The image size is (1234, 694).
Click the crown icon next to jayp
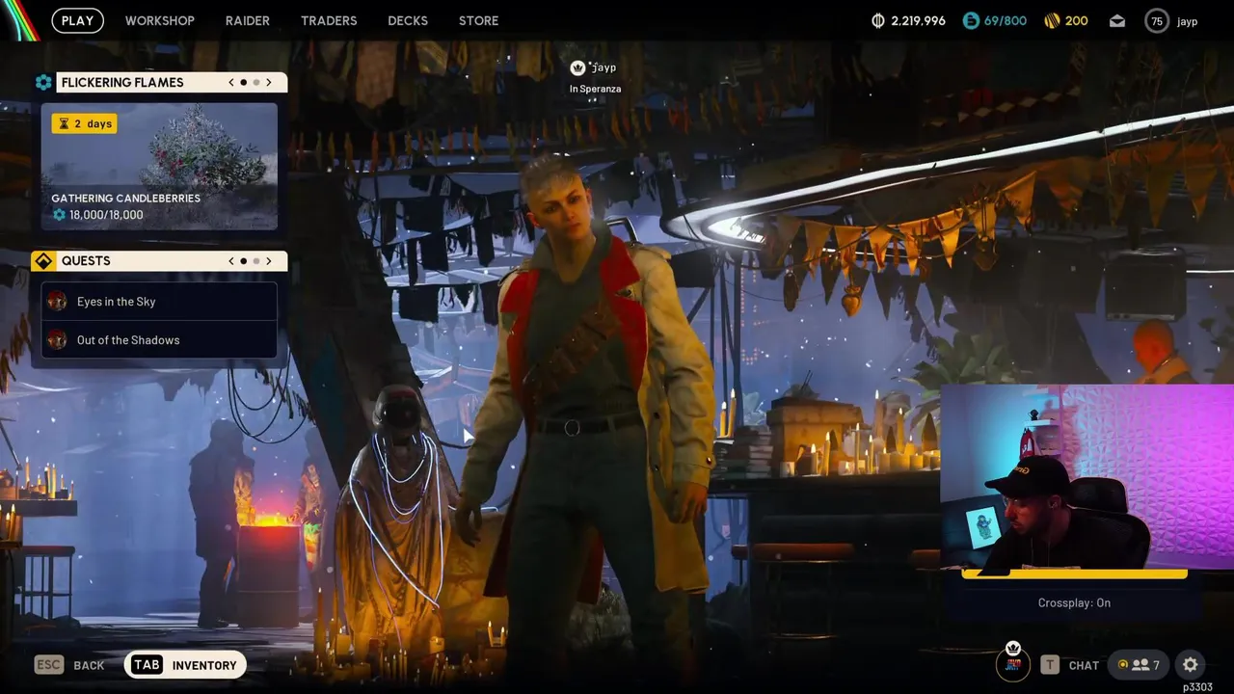[x=577, y=68]
